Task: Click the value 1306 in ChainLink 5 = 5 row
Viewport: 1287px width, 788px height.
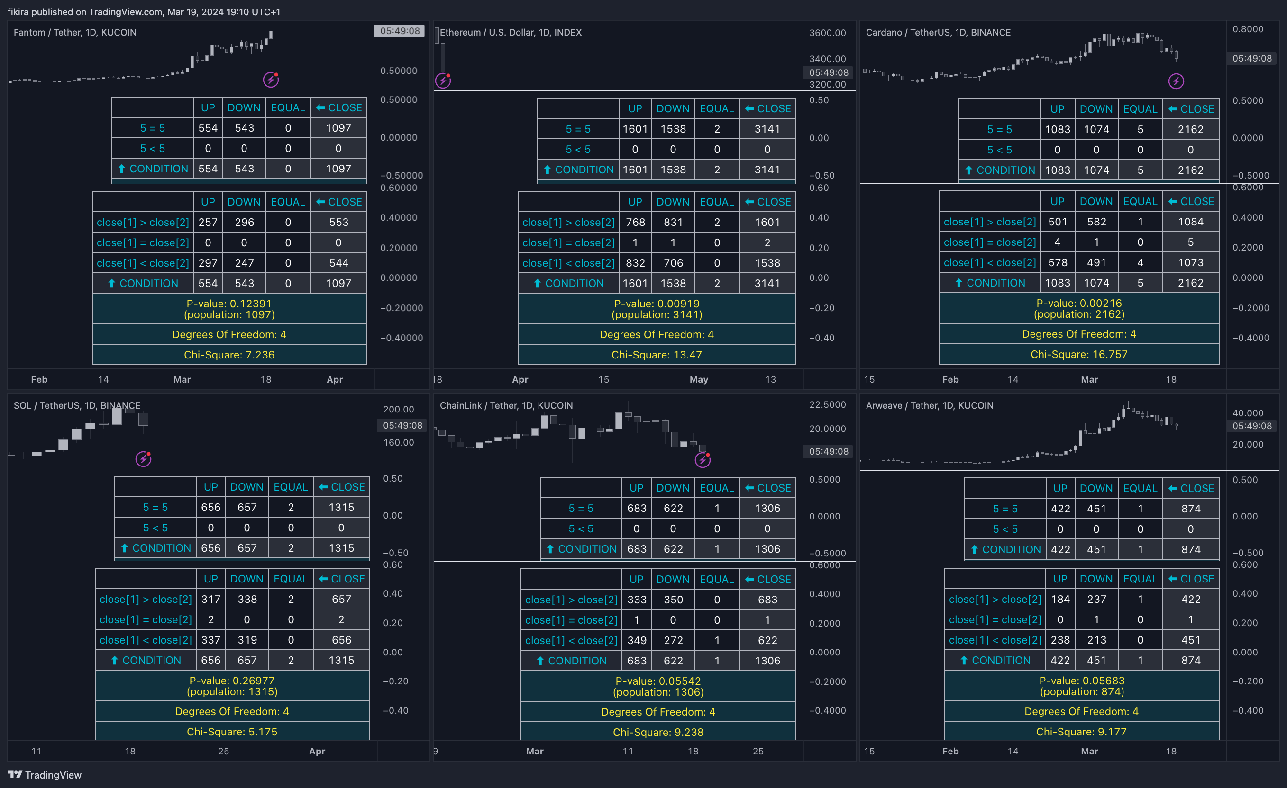Action: tap(767, 508)
